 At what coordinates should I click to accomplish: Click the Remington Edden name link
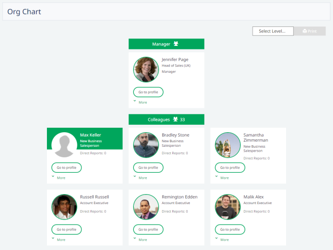coord(179,197)
